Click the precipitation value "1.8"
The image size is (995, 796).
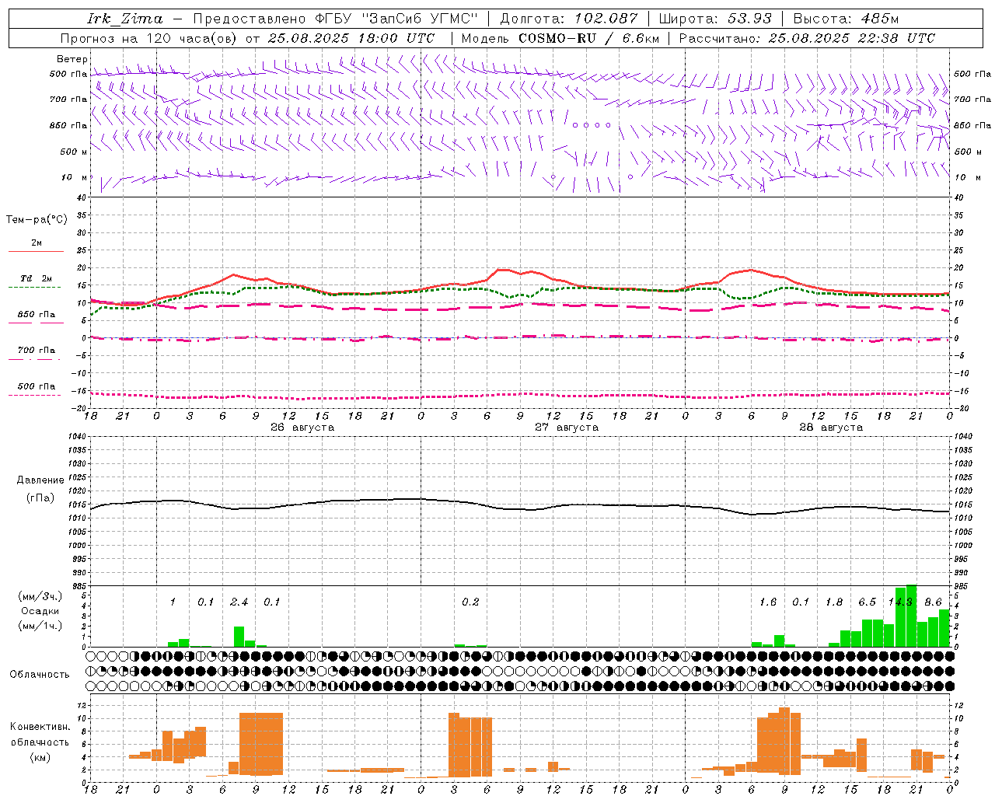834,602
